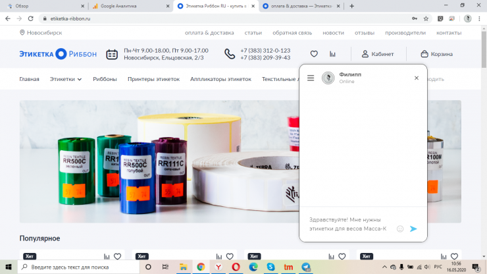Click the chat message input field

point(348,224)
